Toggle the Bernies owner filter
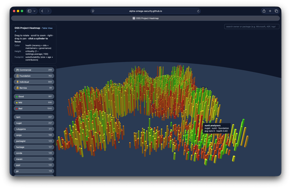Screen dimensions: 291x189 coord(34,88)
